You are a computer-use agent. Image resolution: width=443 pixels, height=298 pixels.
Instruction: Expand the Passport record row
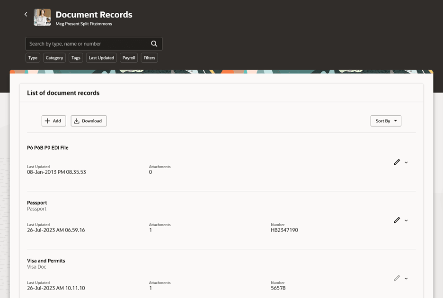[406, 221]
